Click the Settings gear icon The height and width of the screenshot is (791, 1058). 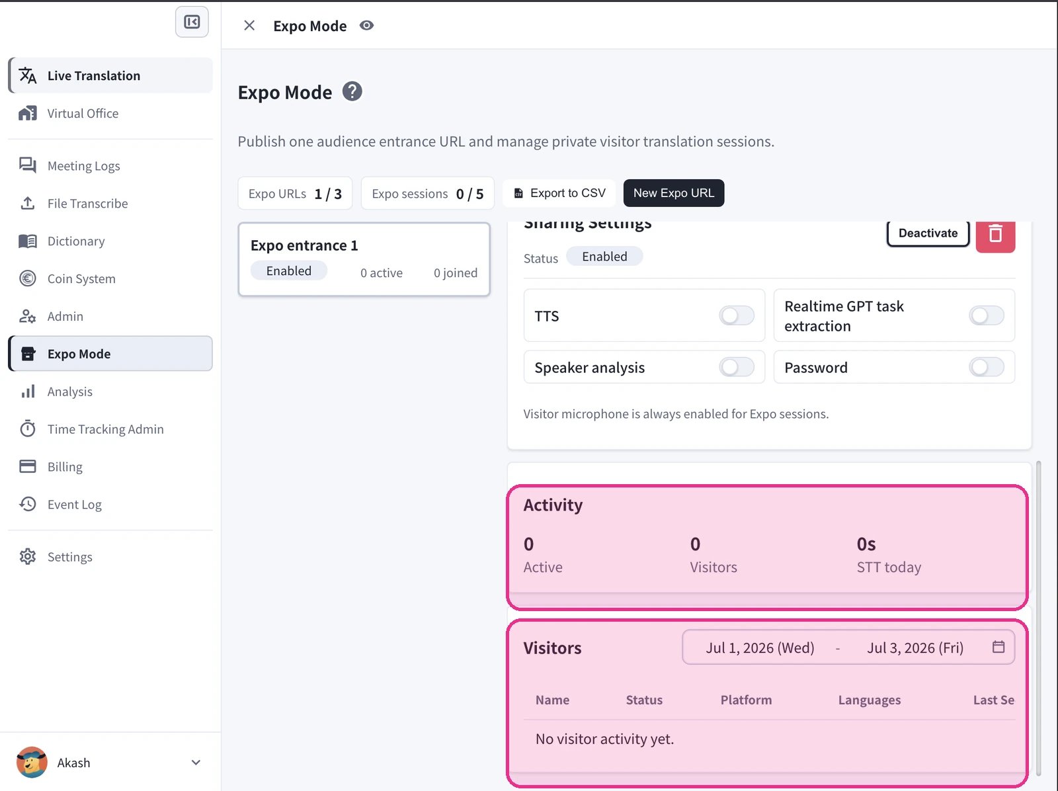tap(28, 556)
